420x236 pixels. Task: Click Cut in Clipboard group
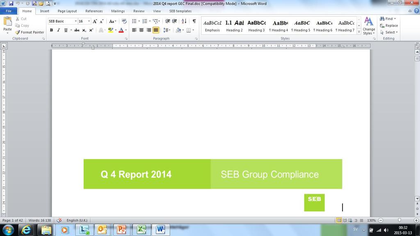(21, 19)
